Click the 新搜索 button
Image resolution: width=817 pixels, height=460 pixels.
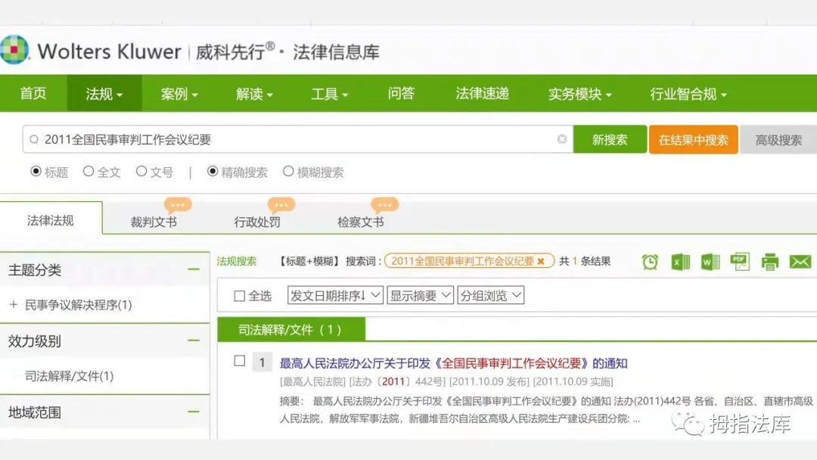pyautogui.click(x=610, y=139)
